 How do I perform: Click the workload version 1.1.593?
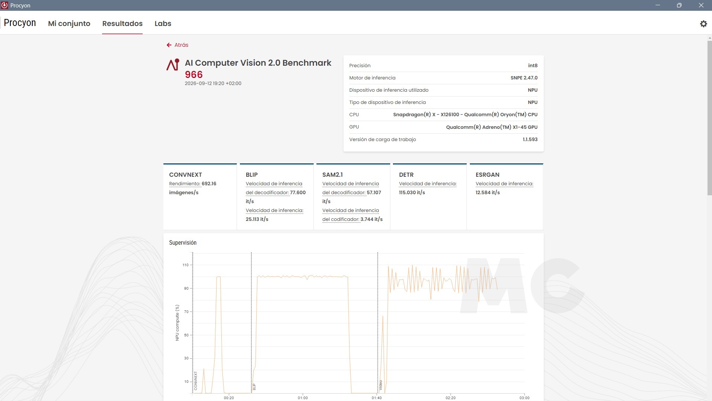click(530, 140)
